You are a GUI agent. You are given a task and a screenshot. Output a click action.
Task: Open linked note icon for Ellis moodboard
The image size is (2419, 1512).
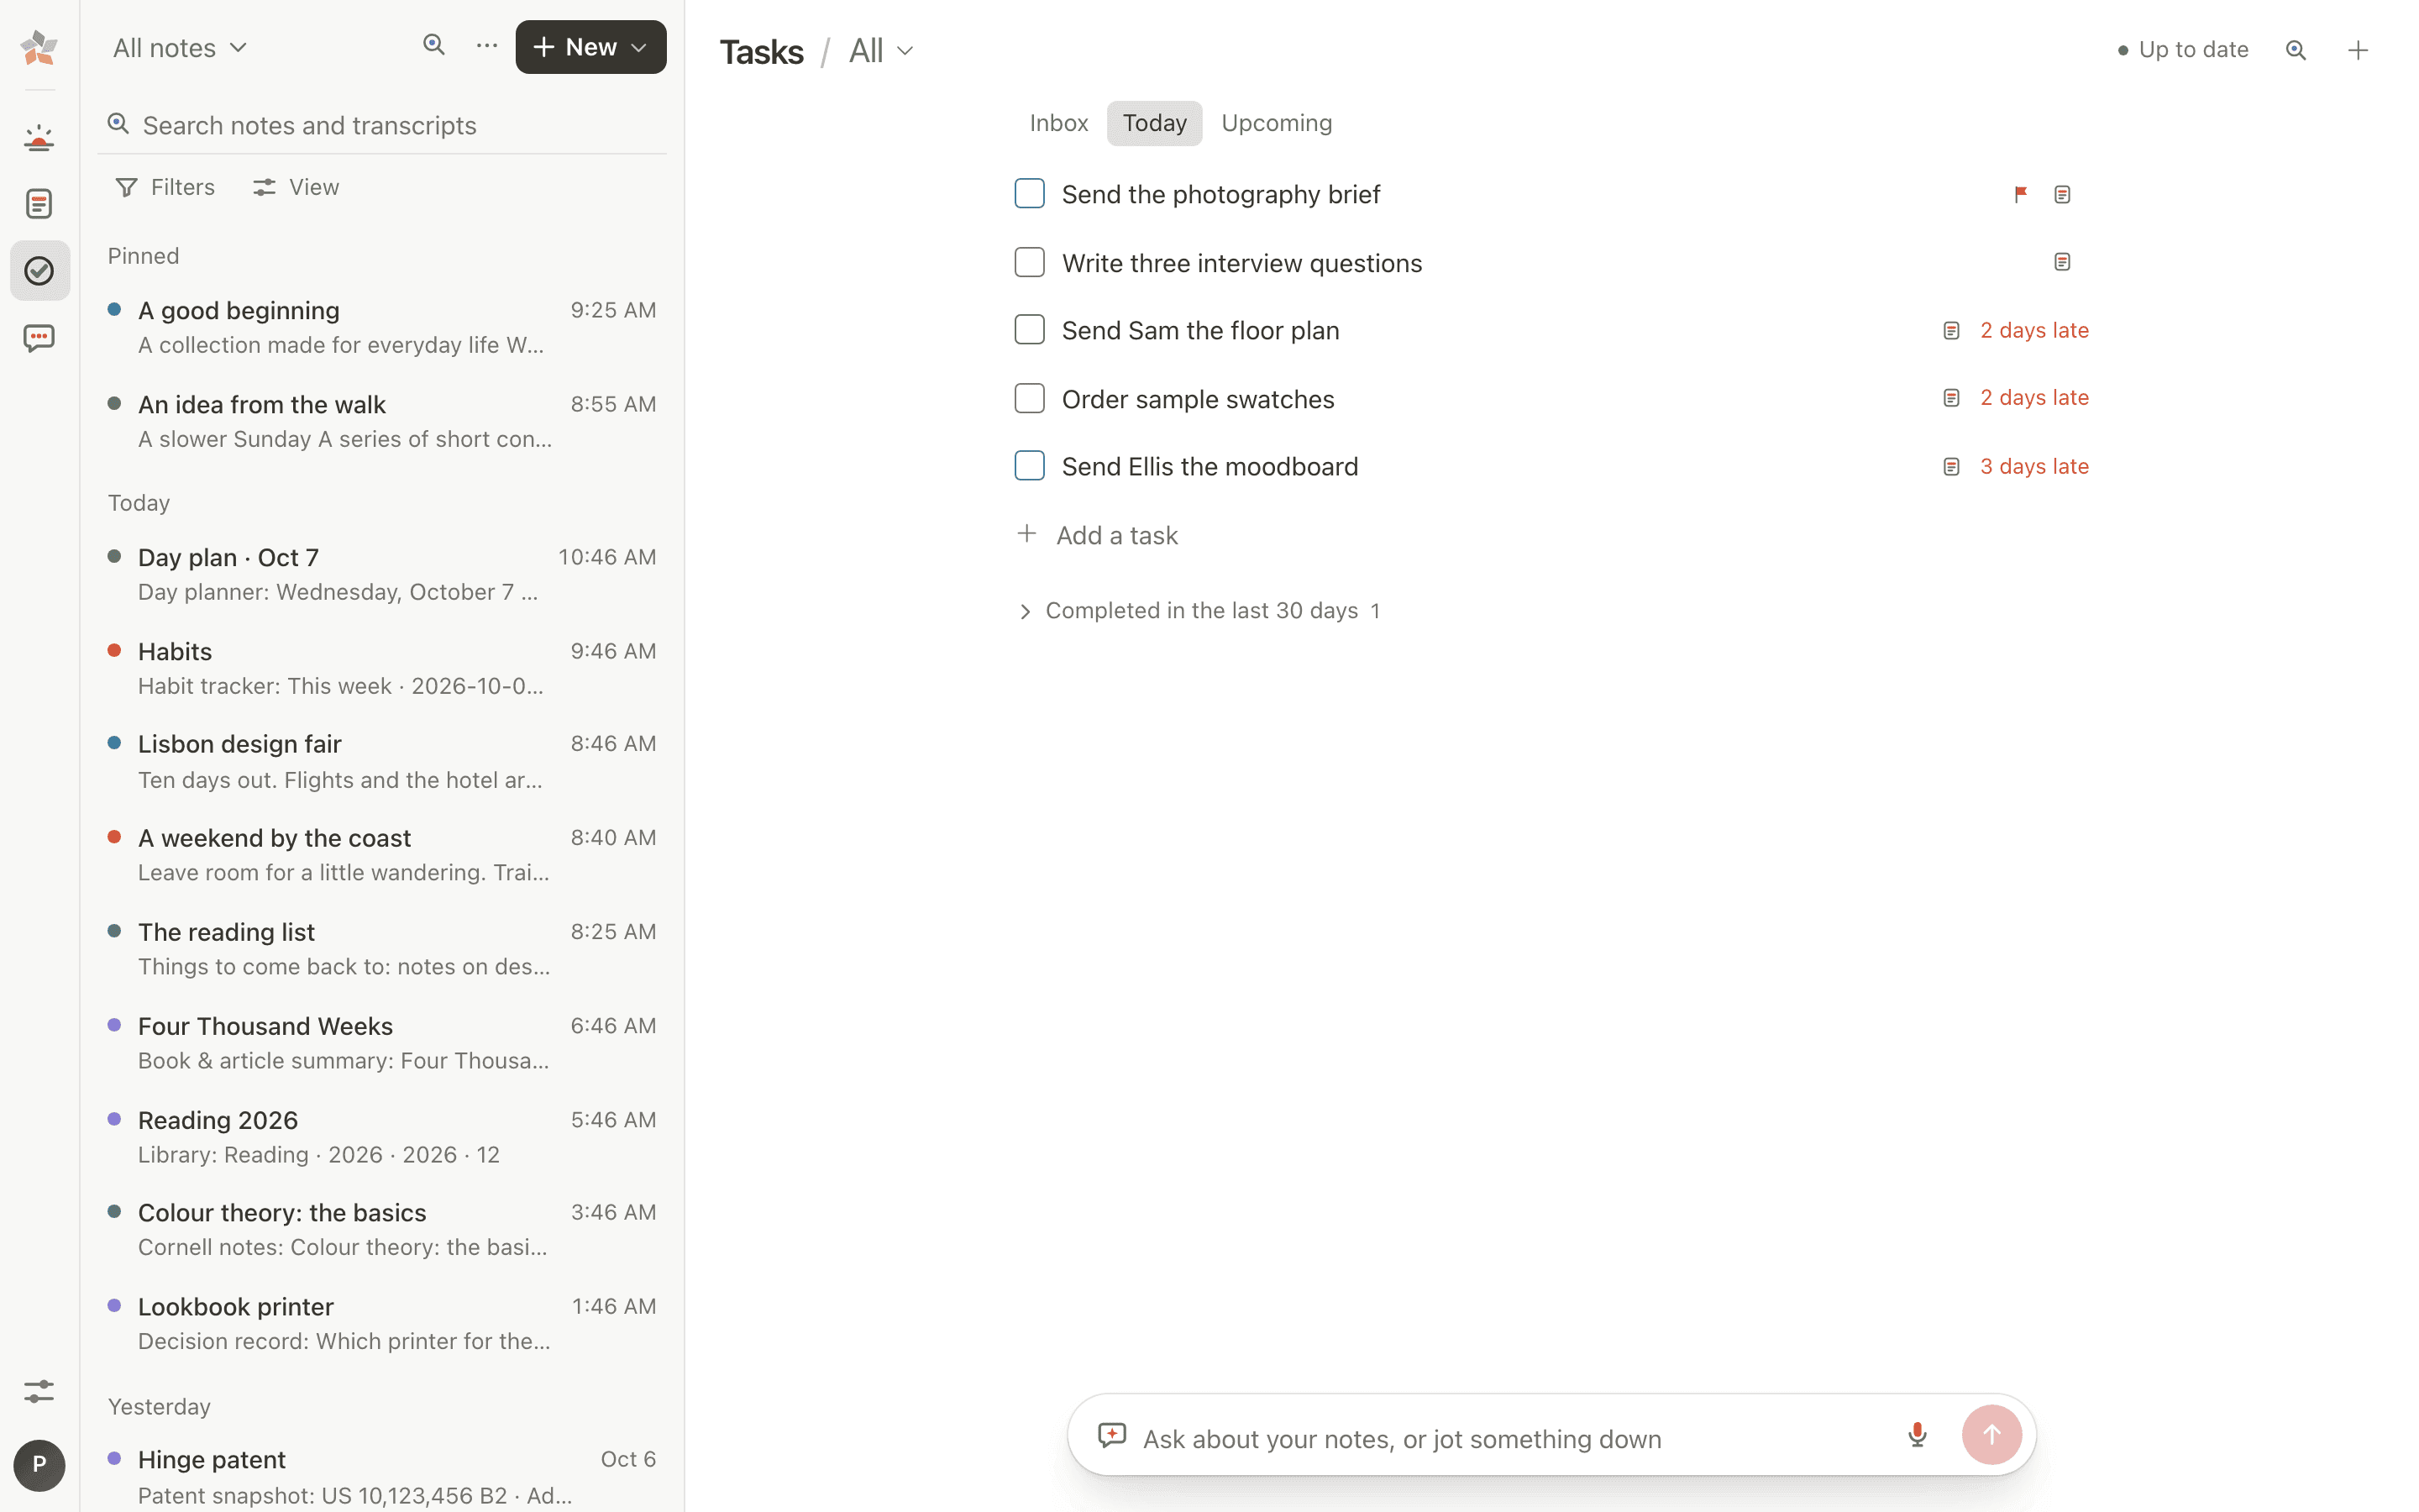[1951, 466]
